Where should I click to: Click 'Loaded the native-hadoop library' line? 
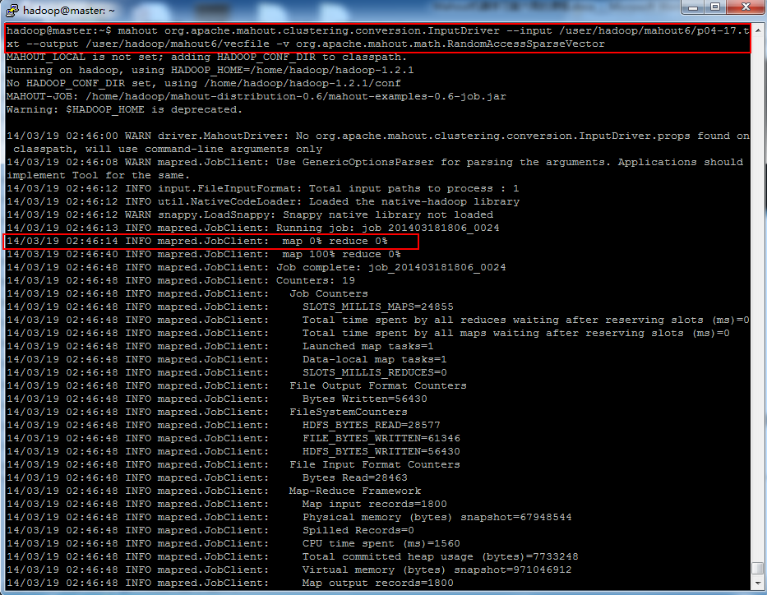coord(414,202)
